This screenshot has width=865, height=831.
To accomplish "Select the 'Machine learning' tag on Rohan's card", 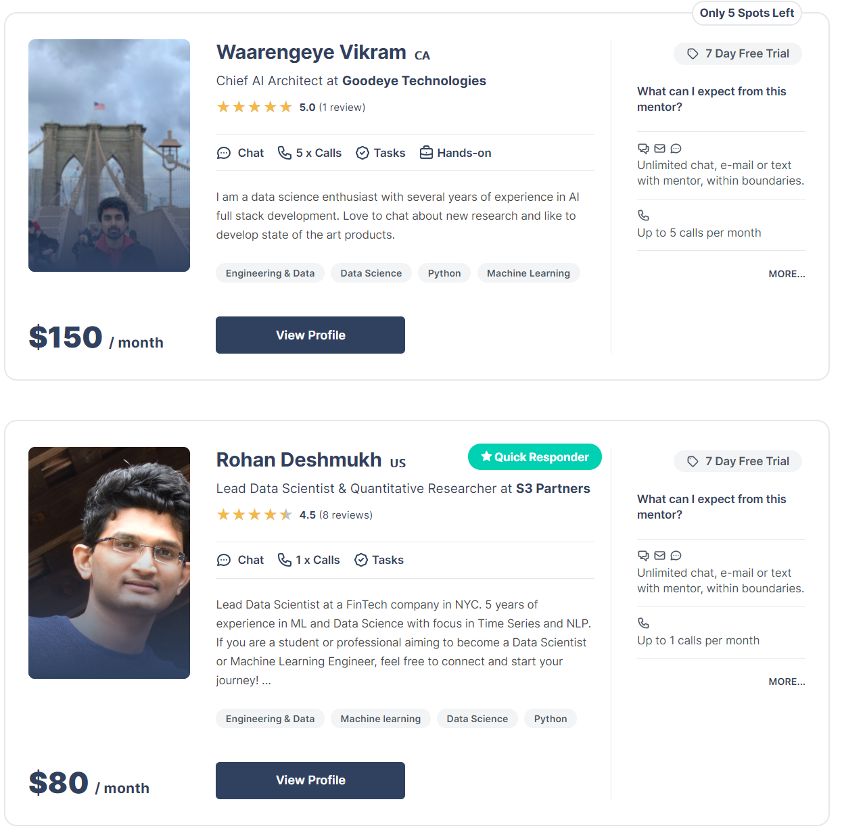I will (x=380, y=718).
